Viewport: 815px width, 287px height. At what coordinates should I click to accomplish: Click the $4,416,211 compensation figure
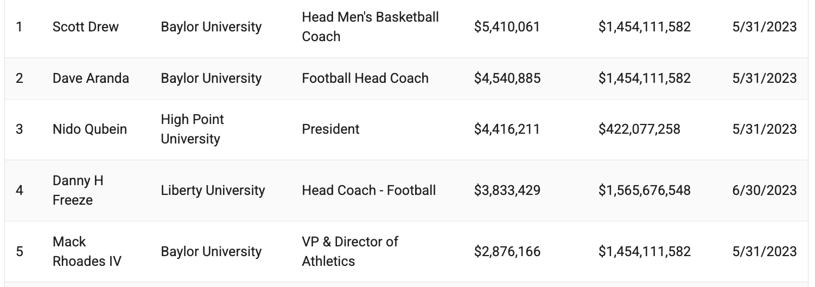tap(507, 129)
